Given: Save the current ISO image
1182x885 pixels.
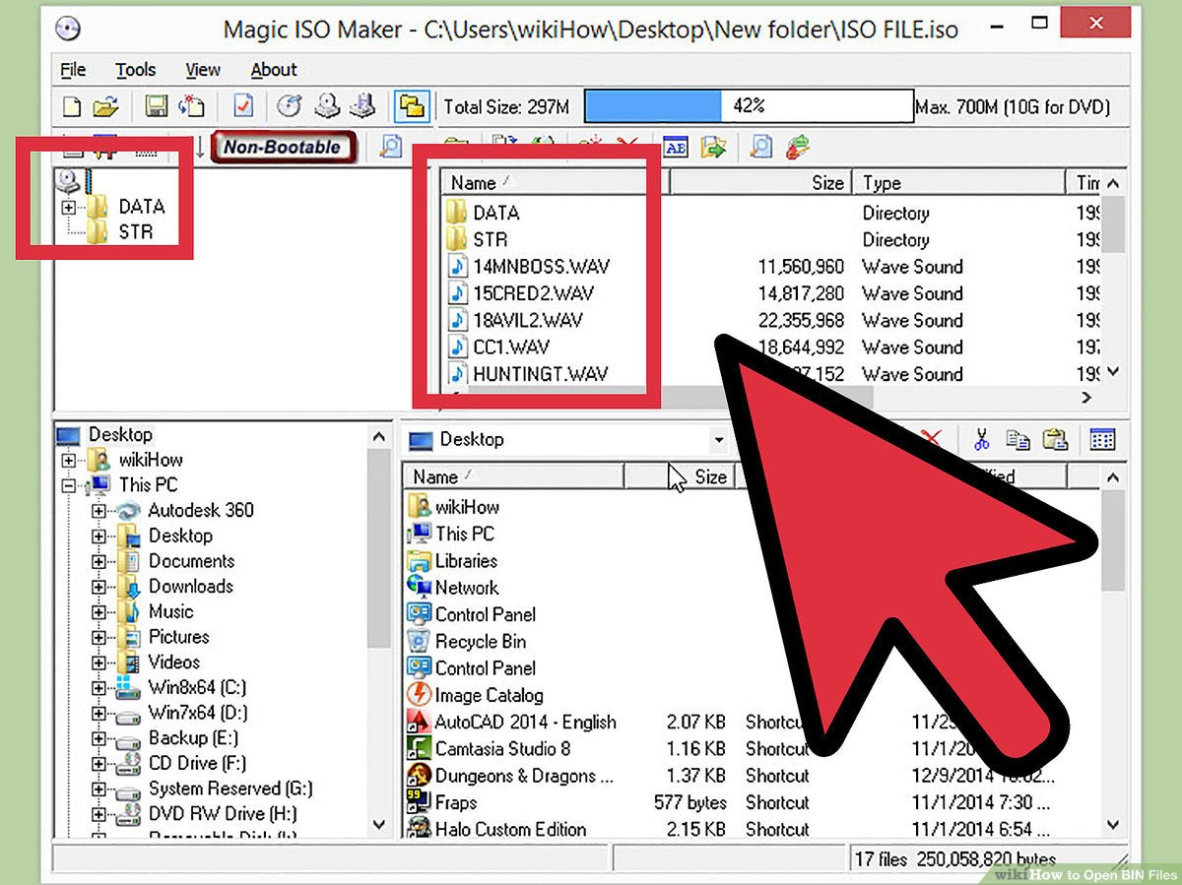Looking at the screenshot, I should tap(156, 106).
